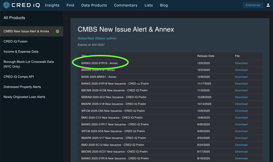
Task: Select CMBS New Issue Alert & Annex product
Action: [x=26, y=31]
